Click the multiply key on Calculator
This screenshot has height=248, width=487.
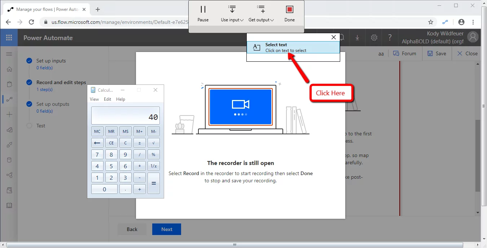click(x=140, y=166)
